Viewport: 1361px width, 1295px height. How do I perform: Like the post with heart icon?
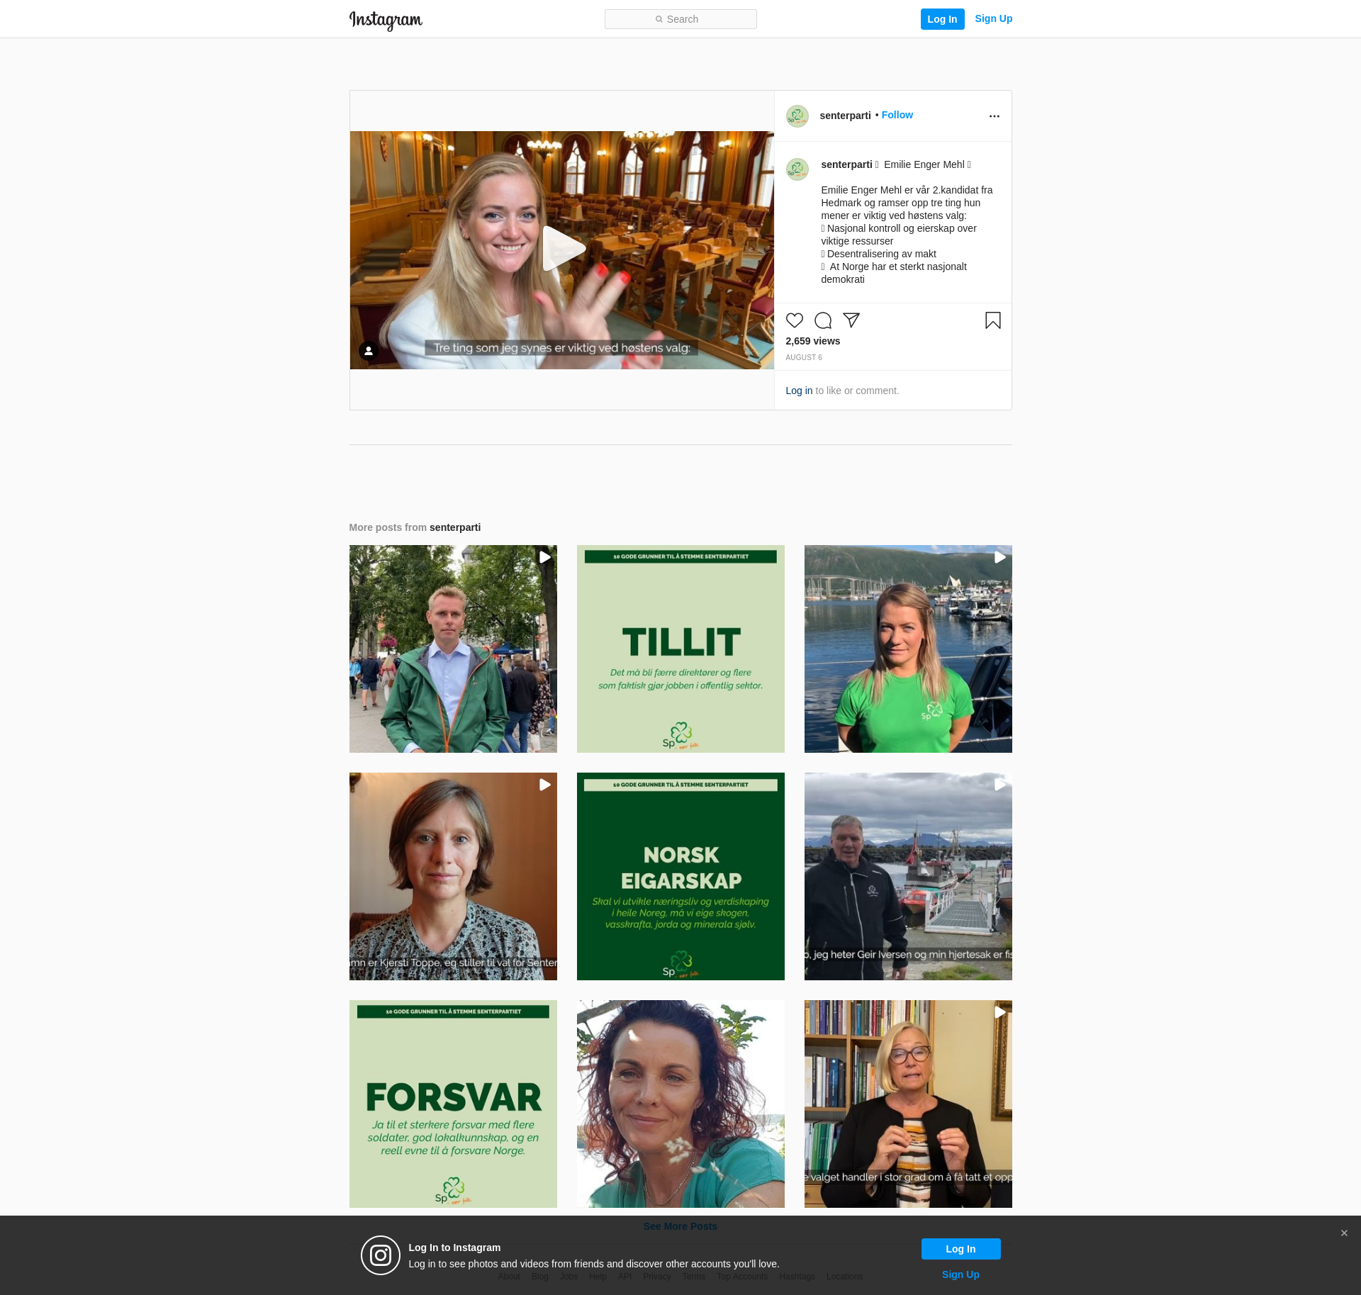point(795,320)
